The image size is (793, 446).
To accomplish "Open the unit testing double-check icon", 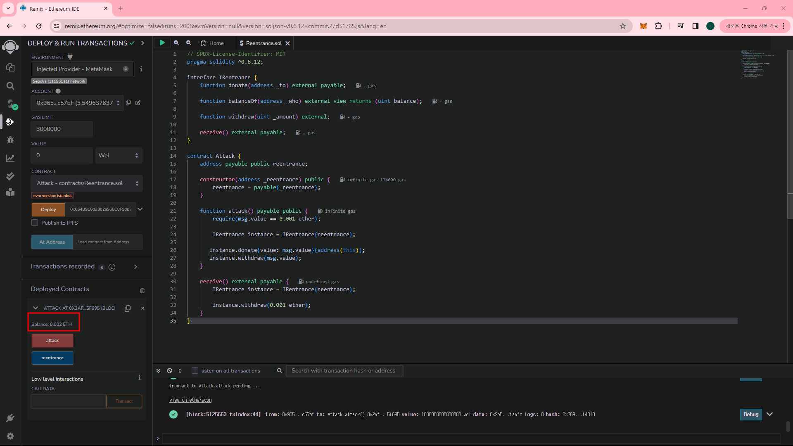I will tap(10, 176).
